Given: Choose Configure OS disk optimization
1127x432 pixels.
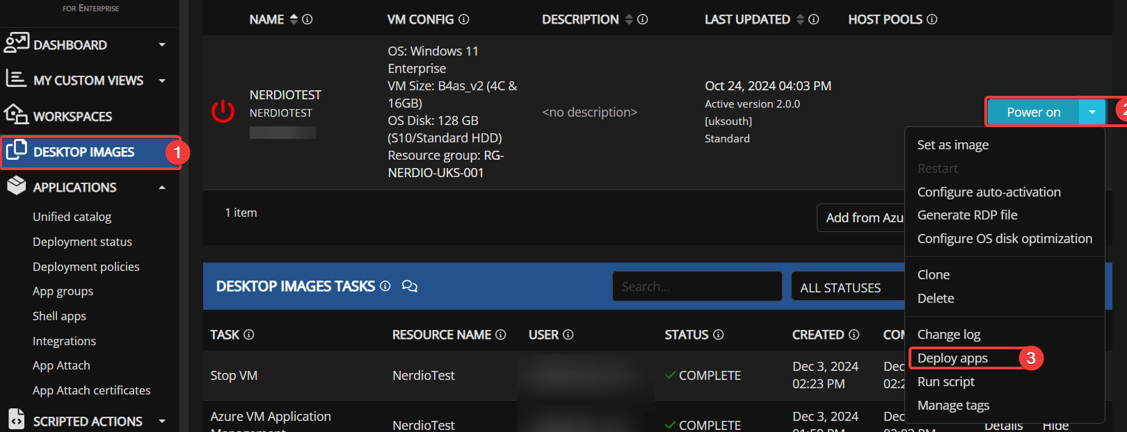Looking at the screenshot, I should 1005,239.
